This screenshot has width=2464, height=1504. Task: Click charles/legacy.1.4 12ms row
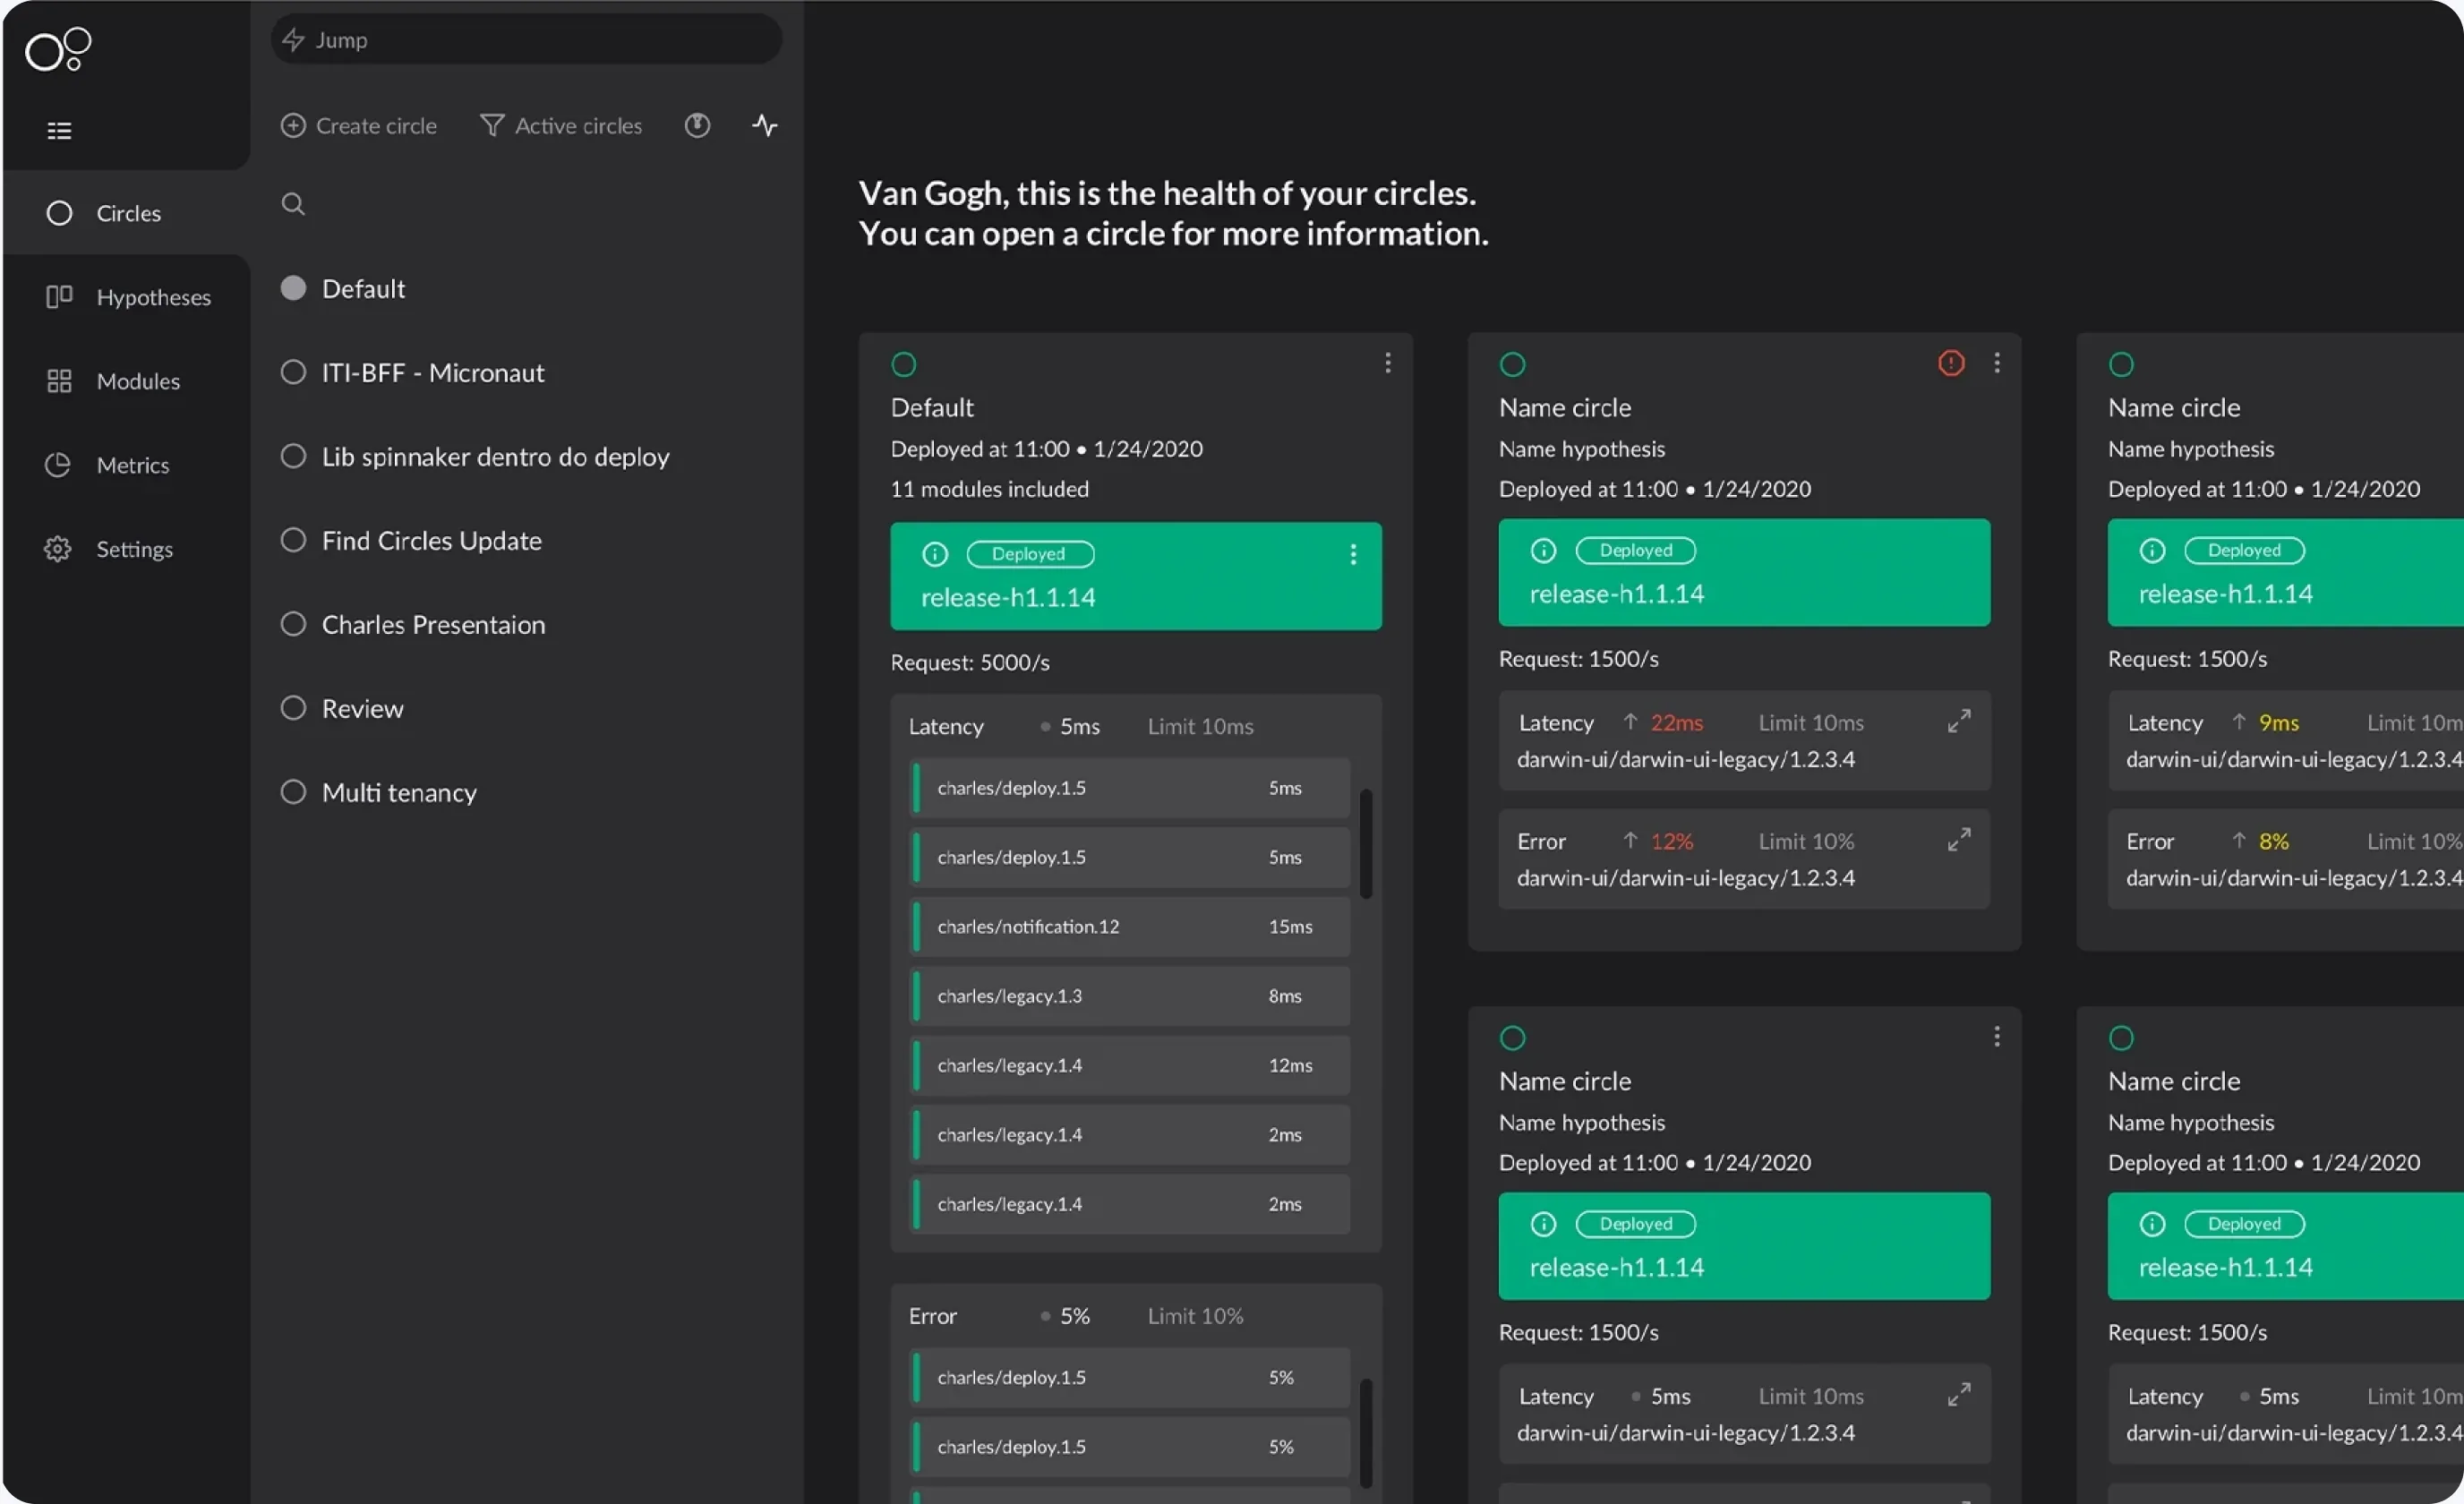1131,1065
